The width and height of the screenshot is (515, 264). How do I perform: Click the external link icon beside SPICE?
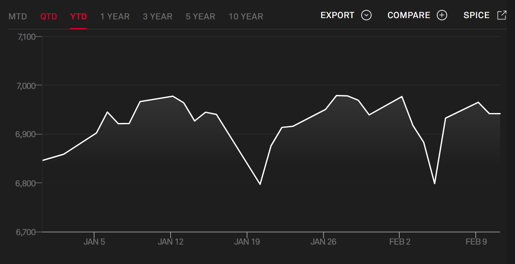click(502, 16)
